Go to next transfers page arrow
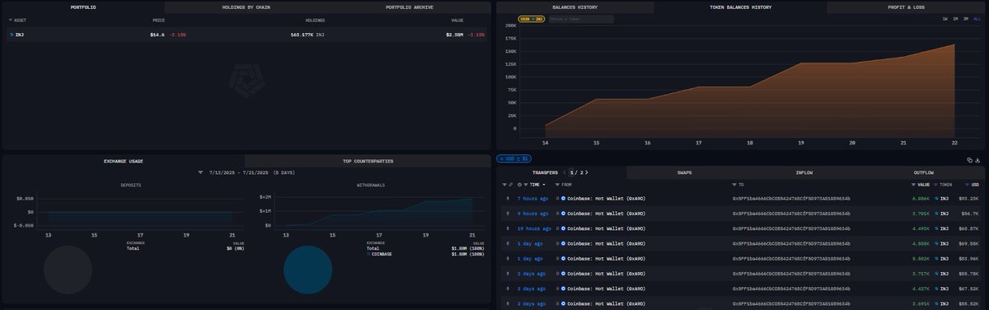Screen dimensions: 989x310 (587, 172)
